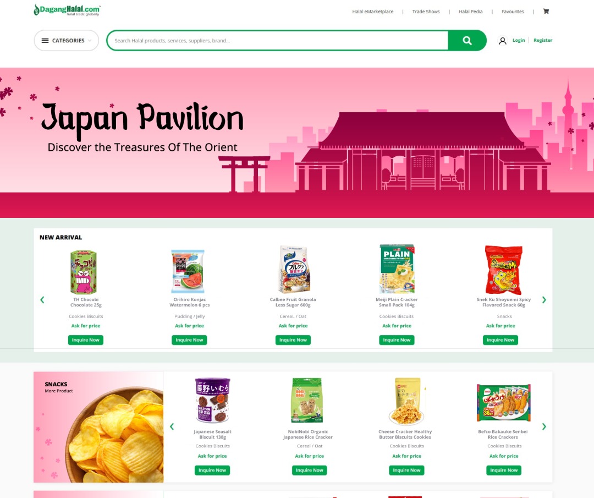594x498 pixels.
Task: Click the DagangHalal.com logo
Action: point(67,10)
